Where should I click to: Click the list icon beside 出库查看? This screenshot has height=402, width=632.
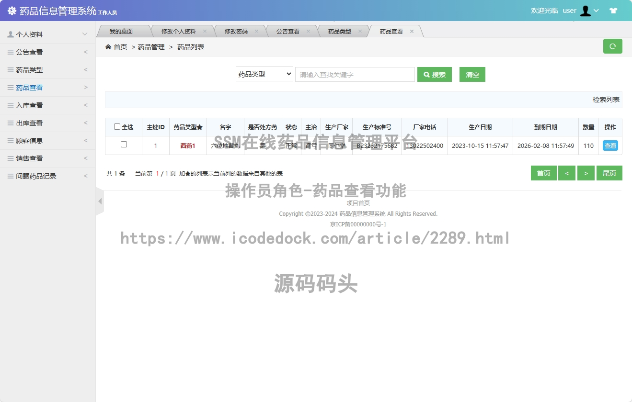[x=11, y=123]
